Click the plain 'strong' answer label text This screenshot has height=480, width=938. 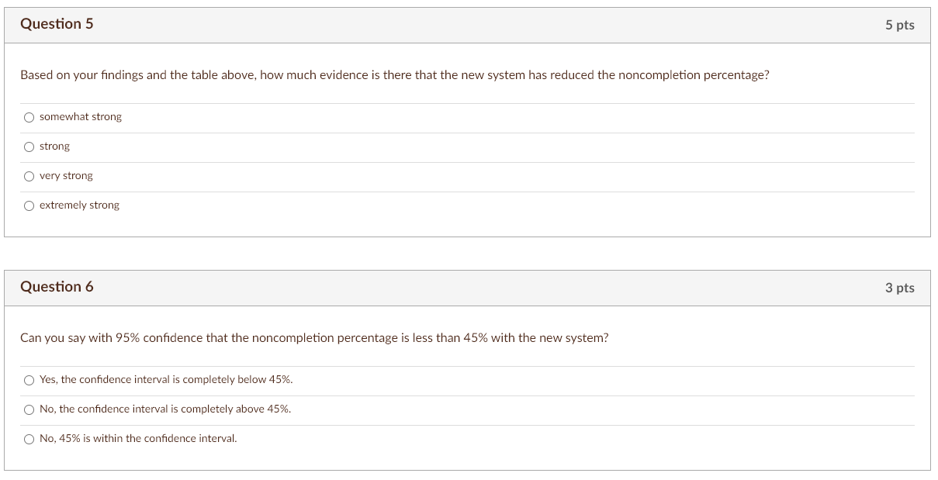54,147
